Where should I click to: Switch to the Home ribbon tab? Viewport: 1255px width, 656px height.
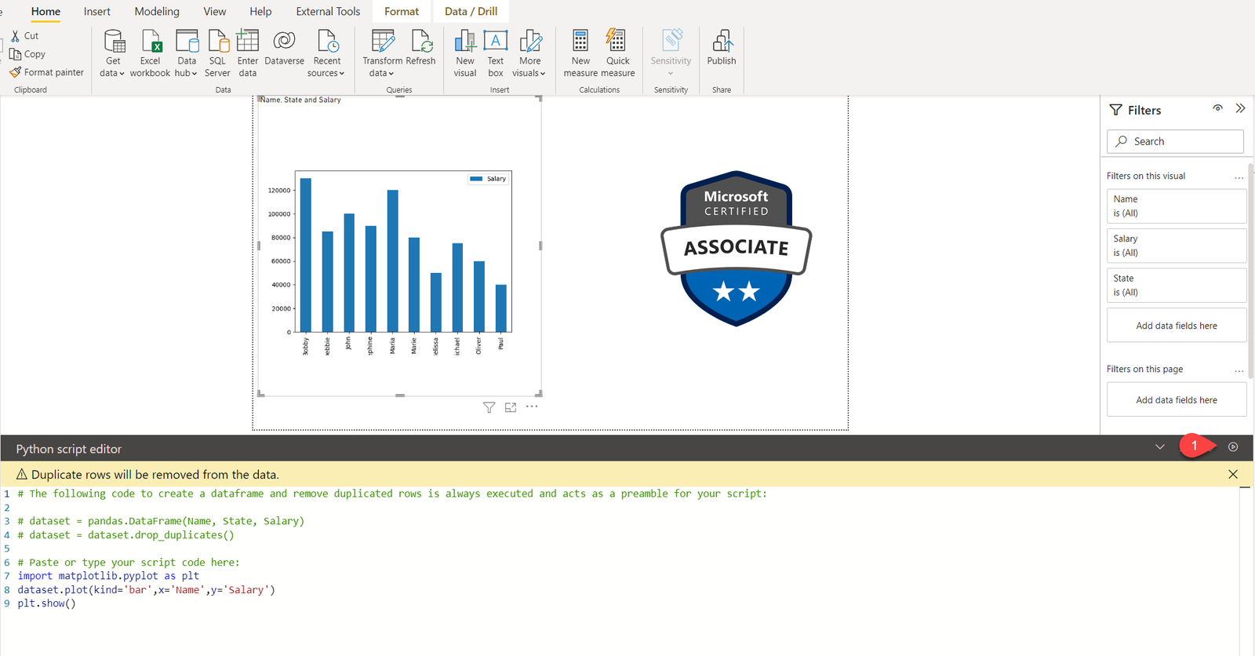pos(45,12)
